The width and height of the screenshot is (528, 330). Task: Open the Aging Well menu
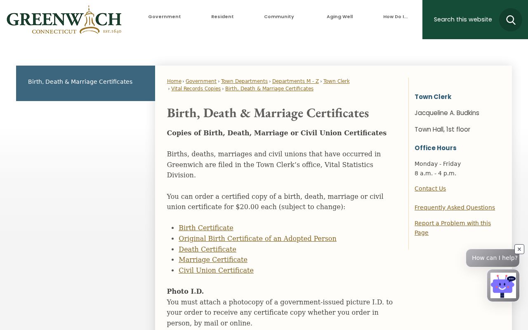click(339, 17)
